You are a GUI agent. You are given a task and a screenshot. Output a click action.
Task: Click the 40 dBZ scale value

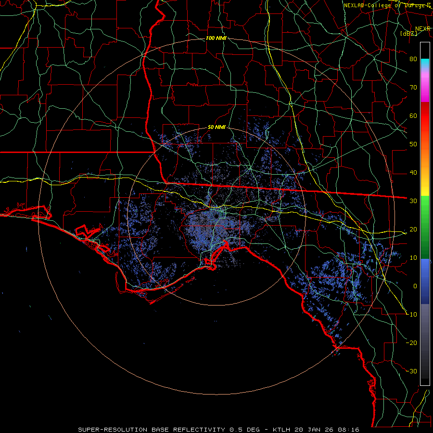point(413,173)
